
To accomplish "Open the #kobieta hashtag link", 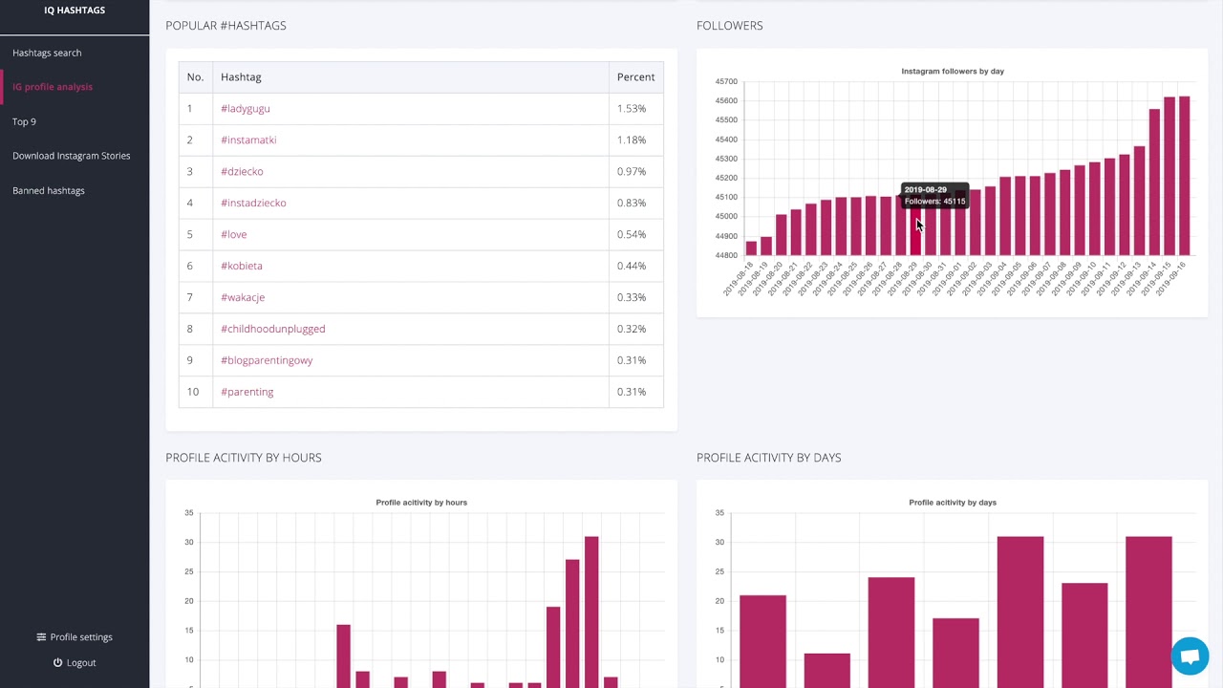I will point(242,267).
